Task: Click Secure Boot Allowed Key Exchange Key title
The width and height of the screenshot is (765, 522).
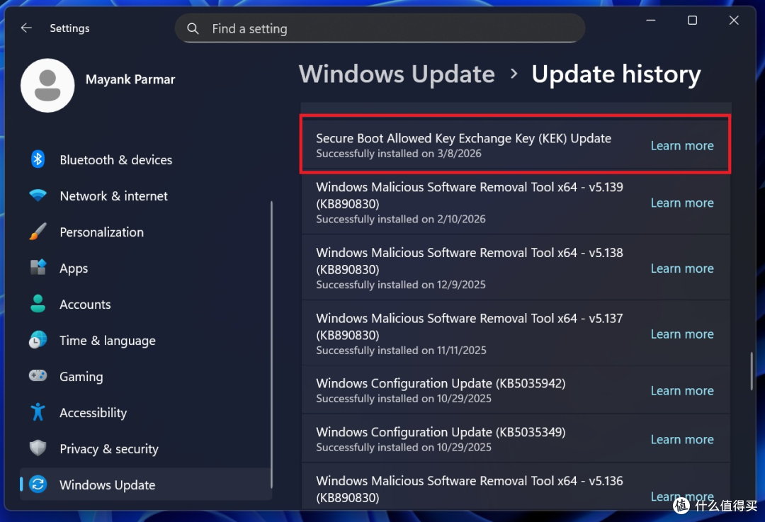Action: coord(463,138)
